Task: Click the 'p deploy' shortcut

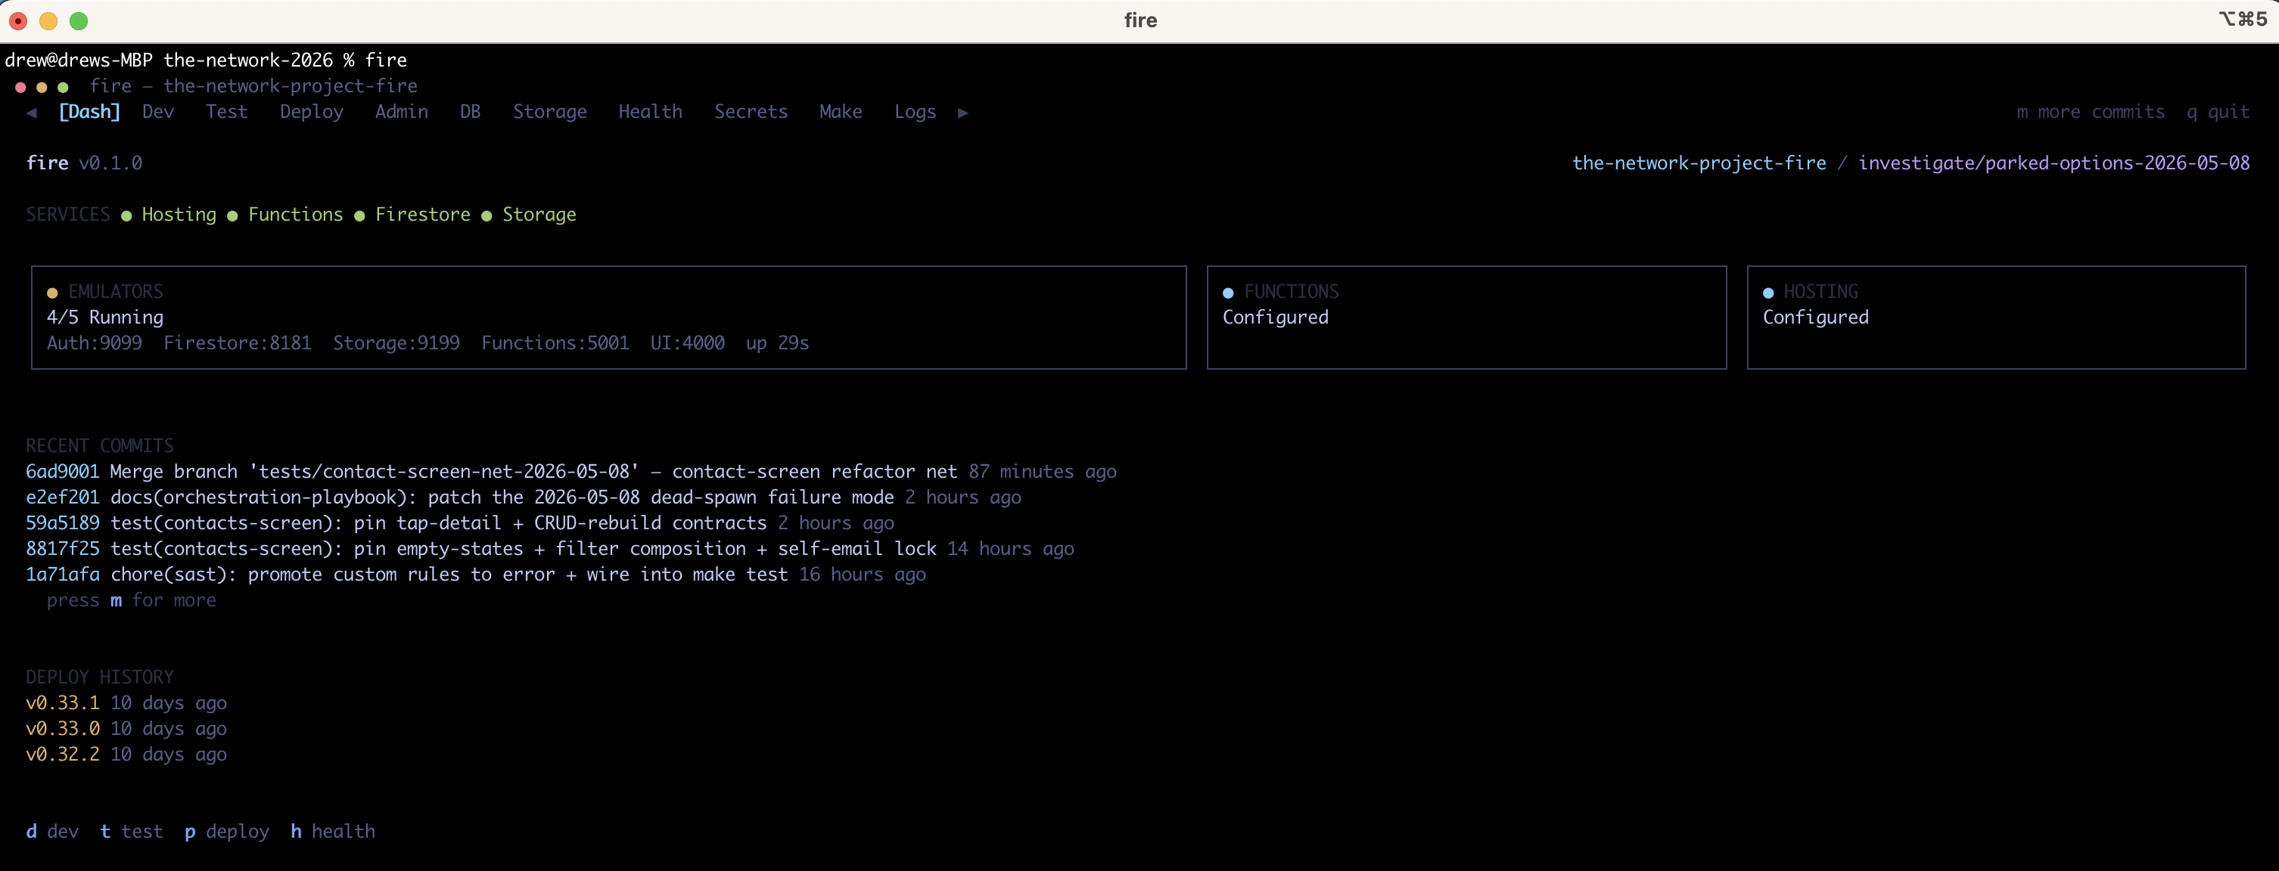Action: (x=226, y=831)
